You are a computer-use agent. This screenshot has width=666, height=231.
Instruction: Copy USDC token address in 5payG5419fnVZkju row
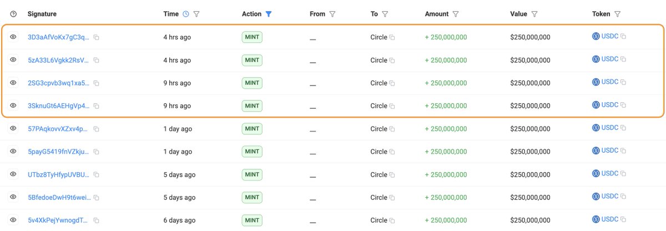click(x=623, y=150)
